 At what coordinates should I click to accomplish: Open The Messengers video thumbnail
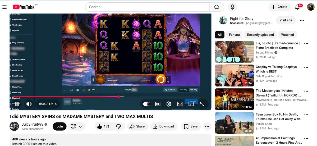click(x=235, y=99)
